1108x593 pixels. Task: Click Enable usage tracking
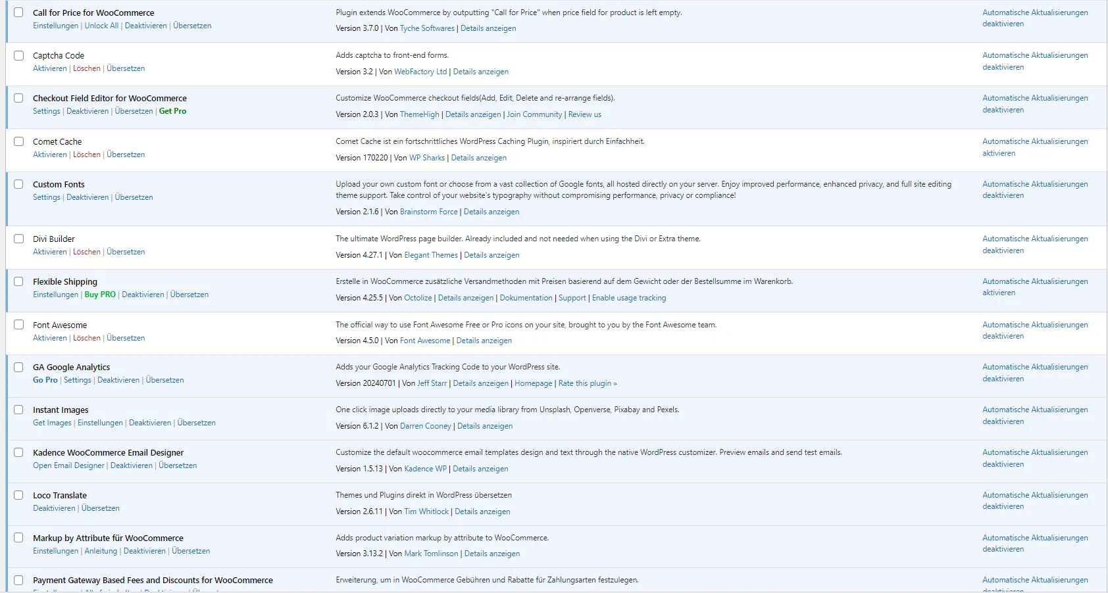tap(629, 298)
